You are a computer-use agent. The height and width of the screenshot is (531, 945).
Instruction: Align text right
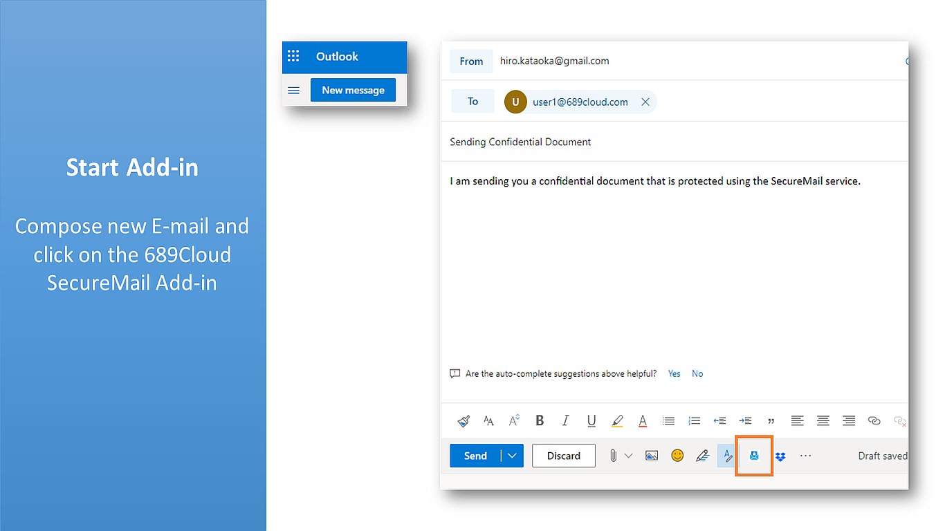pos(849,420)
